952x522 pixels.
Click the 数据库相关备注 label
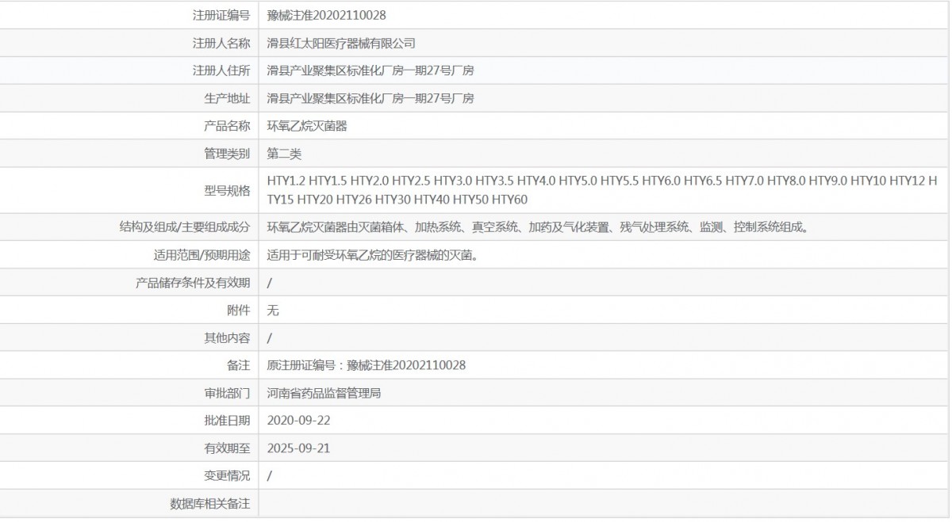click(x=210, y=504)
